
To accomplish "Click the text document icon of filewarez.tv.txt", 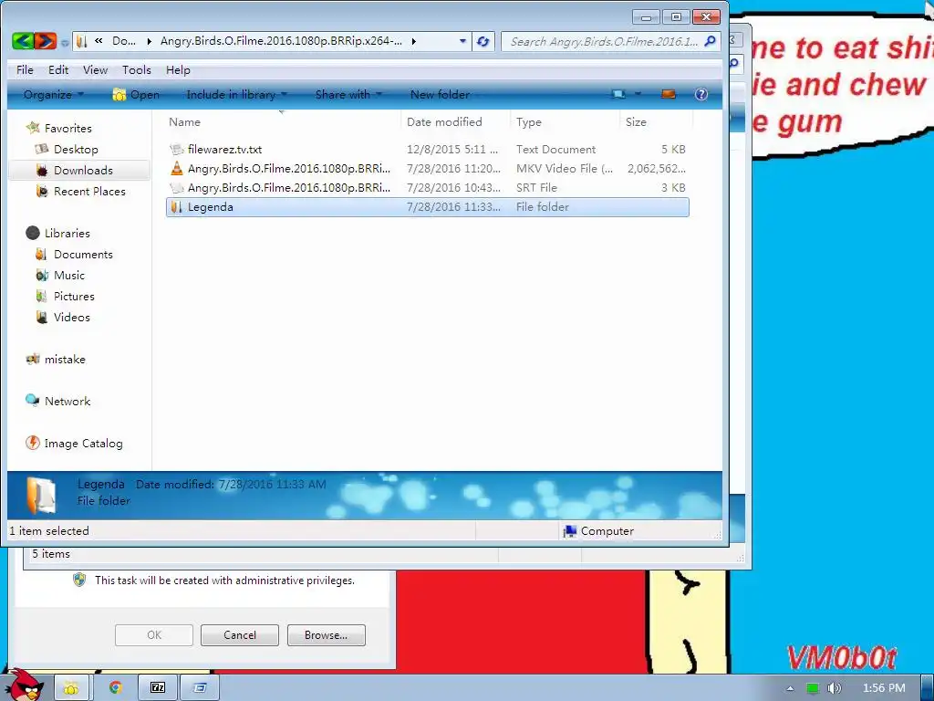I will point(176,149).
